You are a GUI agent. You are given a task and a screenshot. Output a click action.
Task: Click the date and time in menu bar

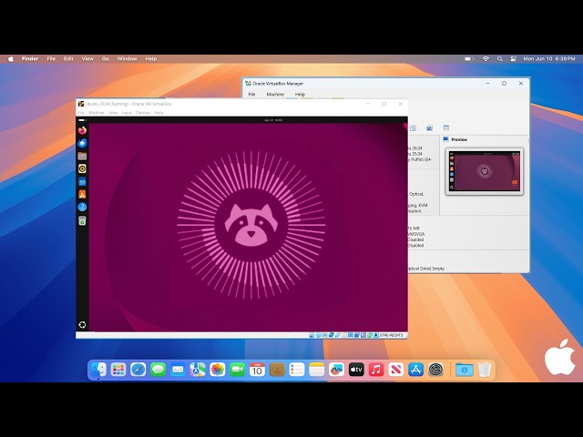pyautogui.click(x=549, y=58)
